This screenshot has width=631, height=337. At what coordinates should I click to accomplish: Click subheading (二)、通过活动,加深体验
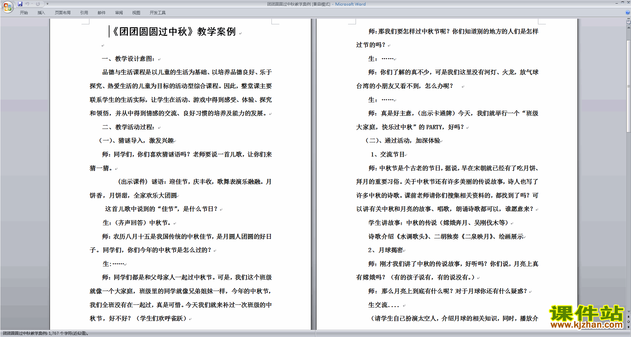click(403, 141)
